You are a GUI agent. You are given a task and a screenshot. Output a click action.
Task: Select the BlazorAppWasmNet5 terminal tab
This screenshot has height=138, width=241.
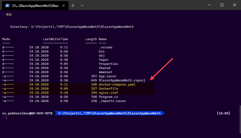(35, 6)
